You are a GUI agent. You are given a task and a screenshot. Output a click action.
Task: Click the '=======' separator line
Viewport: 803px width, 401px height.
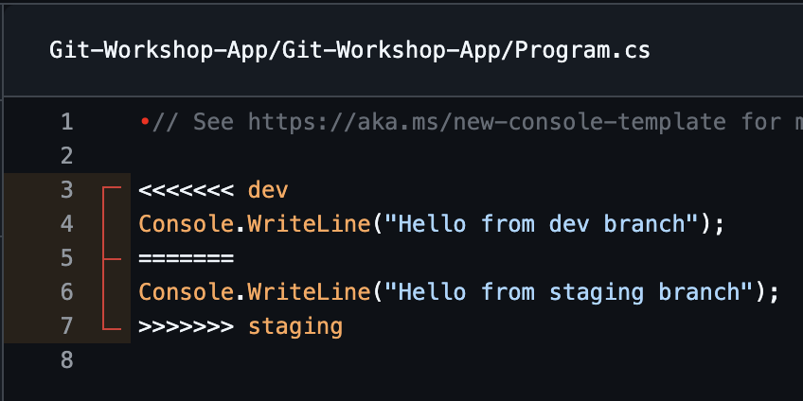point(187,258)
